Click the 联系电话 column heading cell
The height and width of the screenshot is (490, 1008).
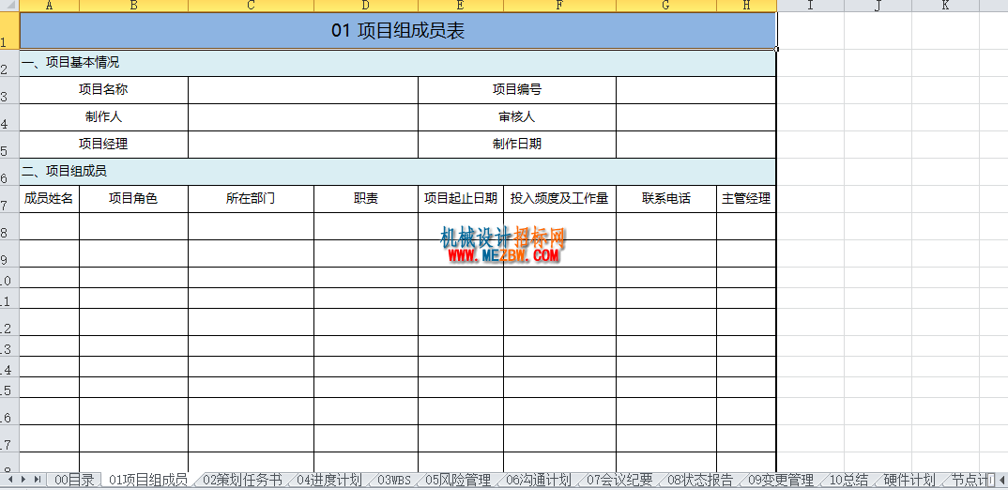point(666,199)
